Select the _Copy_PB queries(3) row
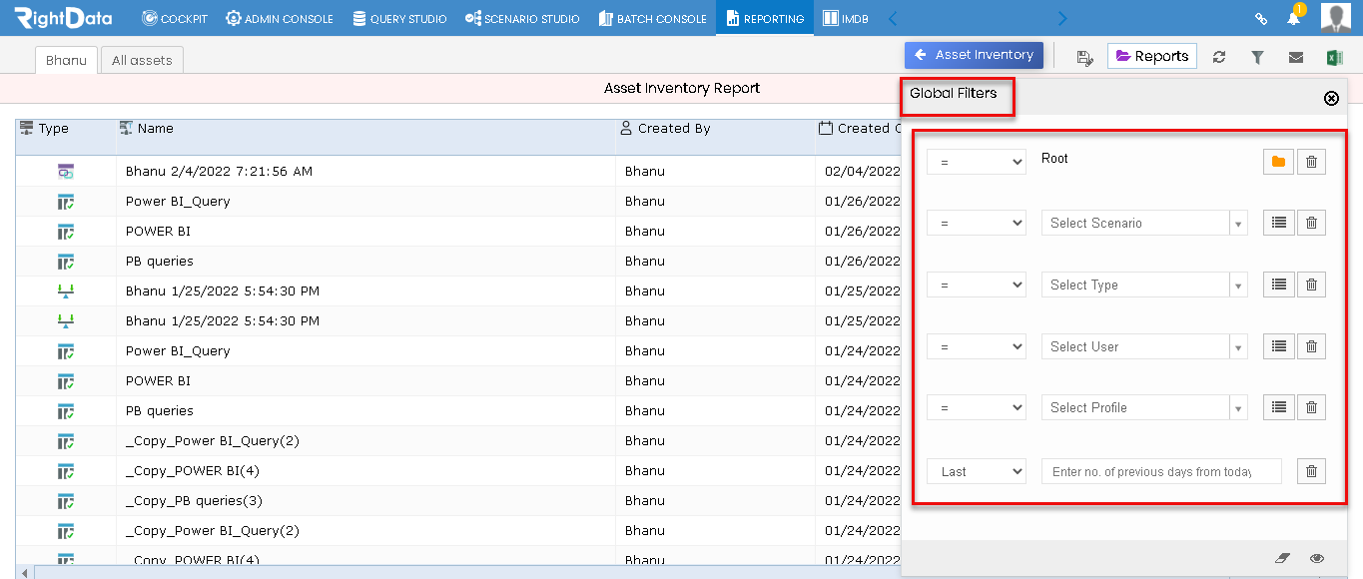 pos(458,500)
